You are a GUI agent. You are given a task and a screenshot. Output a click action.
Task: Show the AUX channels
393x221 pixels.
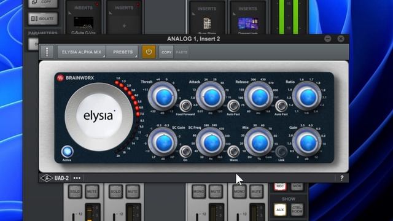tap(280, 209)
